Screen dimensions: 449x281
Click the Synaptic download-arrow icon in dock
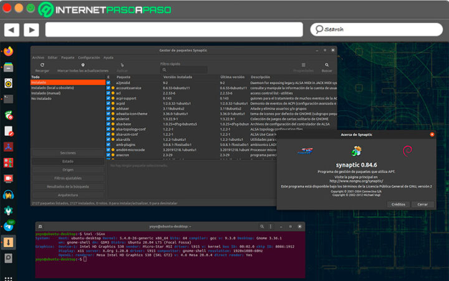8,242
